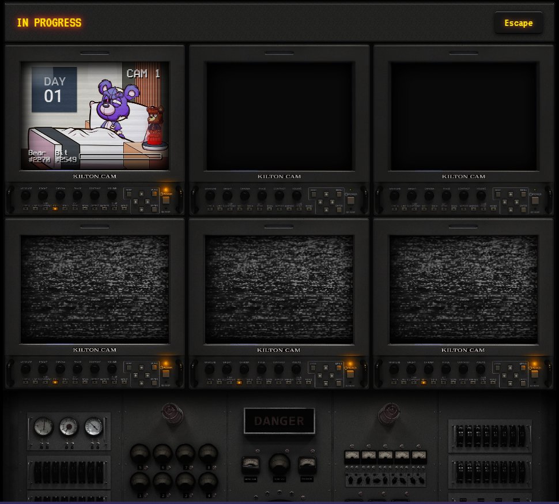Image resolution: width=559 pixels, height=504 pixels.
Task: Click the right arrow on CAM 1 monitor
Action: 148,202
